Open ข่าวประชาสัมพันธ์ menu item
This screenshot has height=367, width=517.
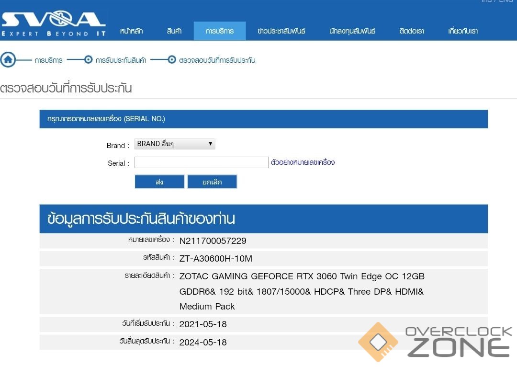click(281, 31)
